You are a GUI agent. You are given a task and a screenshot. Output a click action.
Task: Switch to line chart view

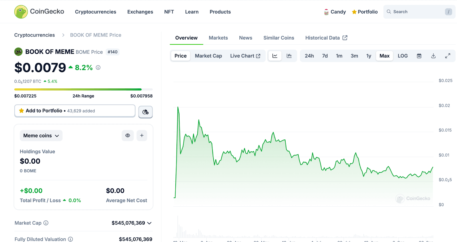pyautogui.click(x=275, y=56)
